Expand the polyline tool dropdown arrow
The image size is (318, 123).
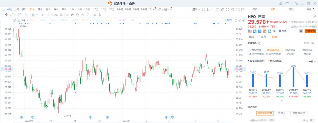tap(22, 15)
